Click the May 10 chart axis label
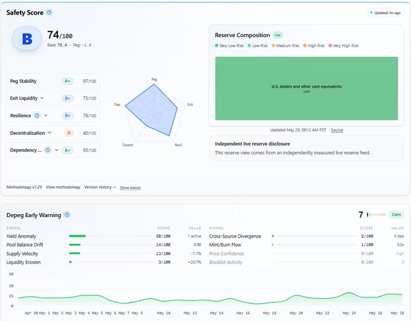This screenshot has height=321, width=411. (x=164, y=313)
